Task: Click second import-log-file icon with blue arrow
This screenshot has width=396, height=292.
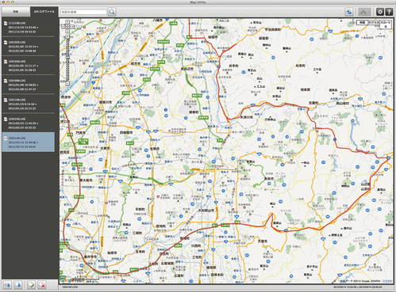Action: pyautogui.click(x=17, y=285)
